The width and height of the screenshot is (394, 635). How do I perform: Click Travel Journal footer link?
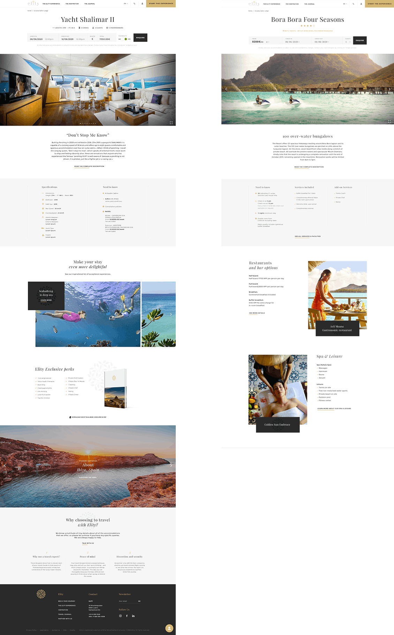[x=65, y=614]
